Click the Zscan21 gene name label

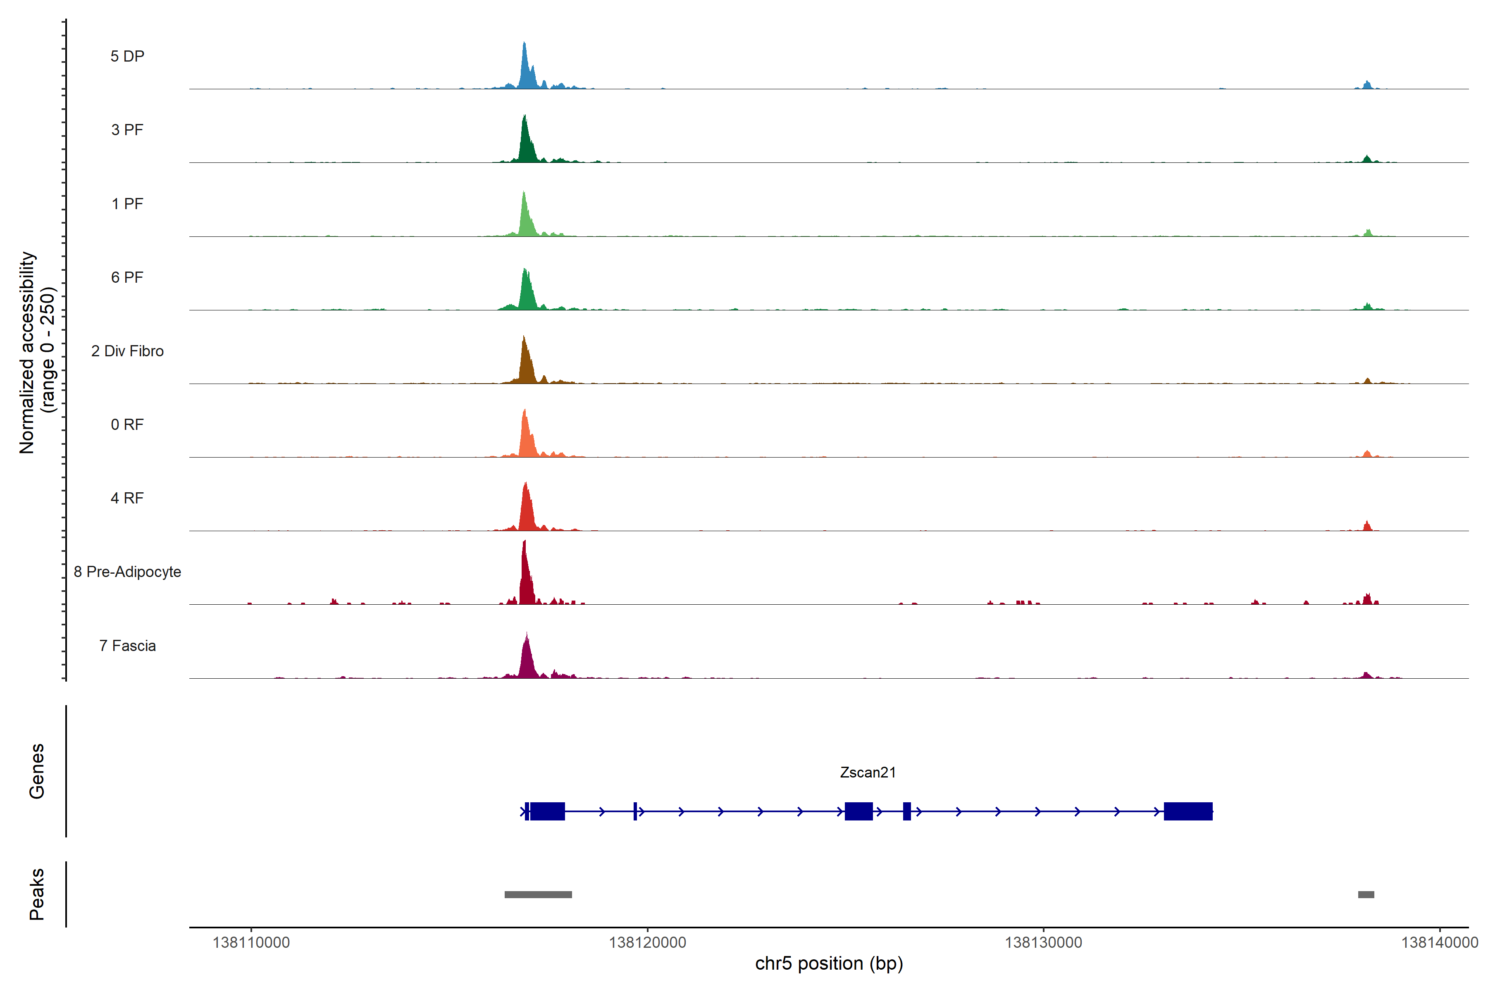(x=867, y=772)
